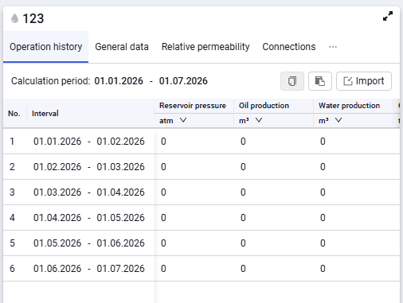Viewport: 403px width, 303px height.
Task: Click water production cell in row 6
Action: (x=354, y=269)
